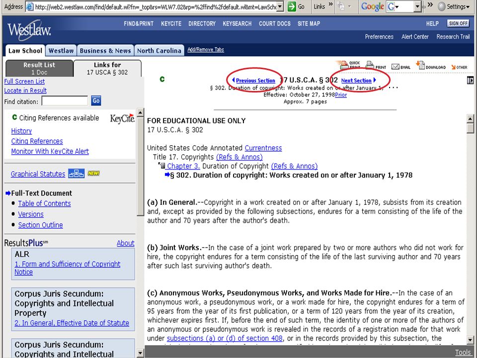Select the Result List tab
Viewport: 477px width, 358px height.
click(x=39, y=69)
